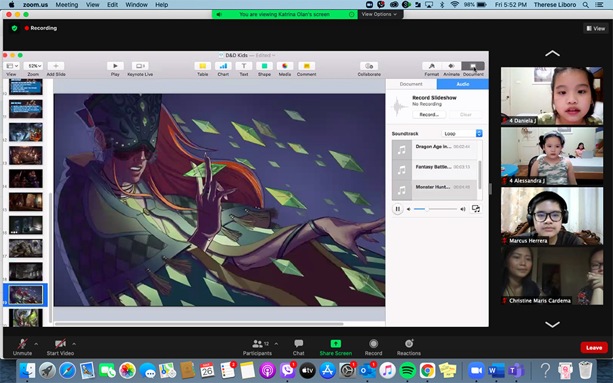Select the Dragon Age soundtrack item
The height and width of the screenshot is (383, 613).
(x=435, y=149)
